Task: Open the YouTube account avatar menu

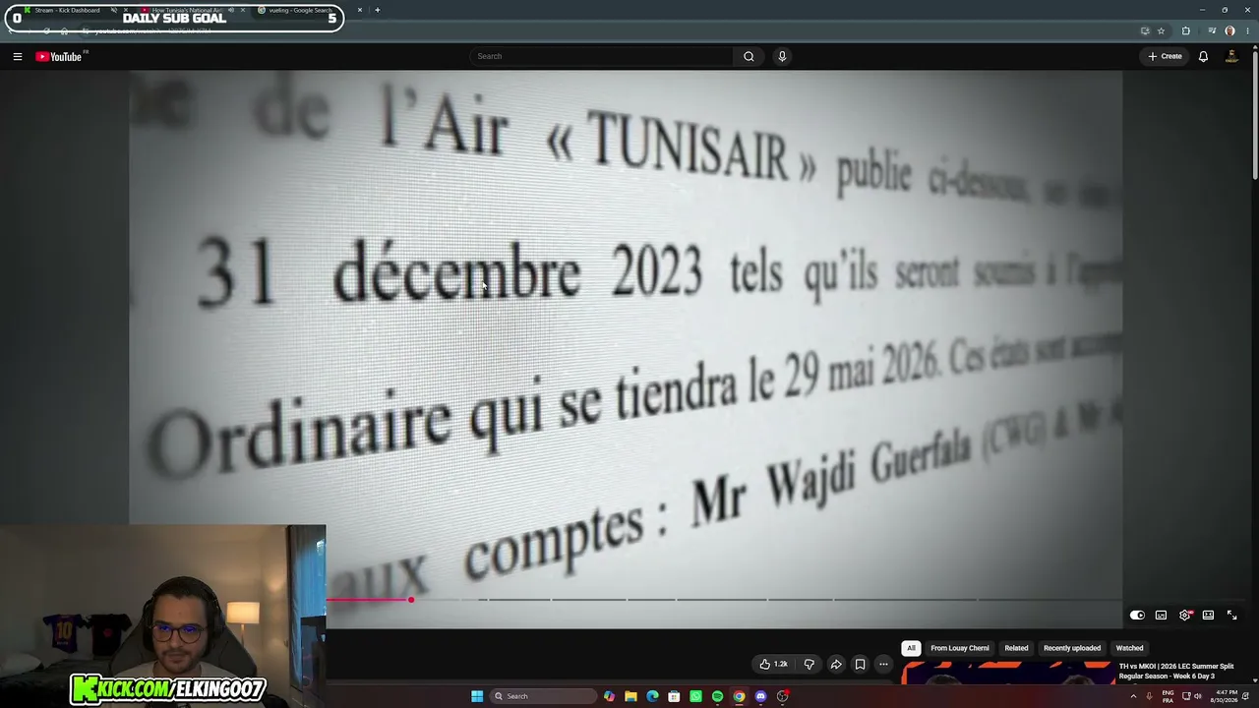Action: [x=1231, y=56]
